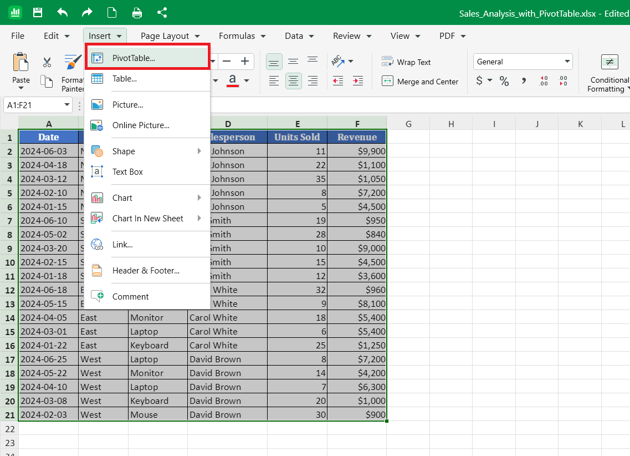Decrease the cell indent
Screen dimensions: 630x456
(x=338, y=81)
